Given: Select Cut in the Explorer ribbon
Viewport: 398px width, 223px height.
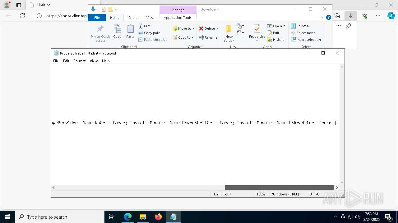Looking at the screenshot, I should tap(144, 26).
